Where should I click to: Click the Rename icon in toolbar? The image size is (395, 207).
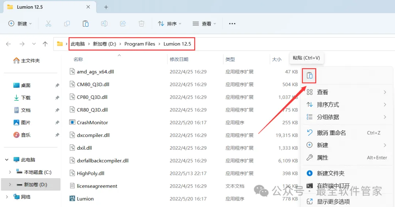coord(104,24)
